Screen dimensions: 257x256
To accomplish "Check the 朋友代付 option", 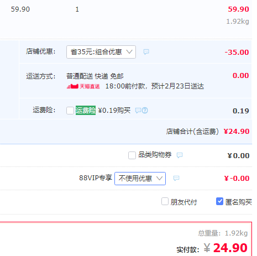I will click(x=165, y=201).
